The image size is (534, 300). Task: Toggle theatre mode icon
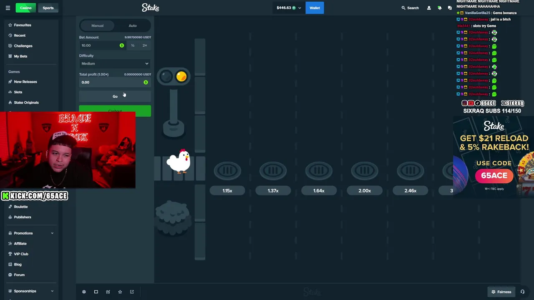[x=96, y=292]
